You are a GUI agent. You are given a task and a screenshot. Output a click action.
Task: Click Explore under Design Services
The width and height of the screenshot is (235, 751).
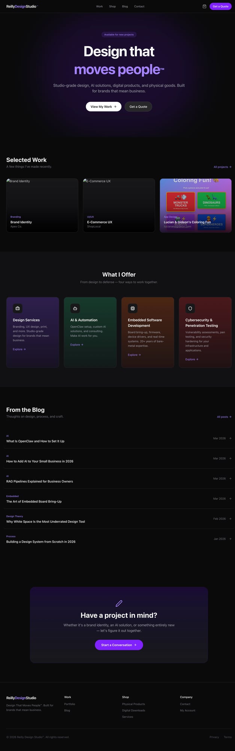pos(19,349)
